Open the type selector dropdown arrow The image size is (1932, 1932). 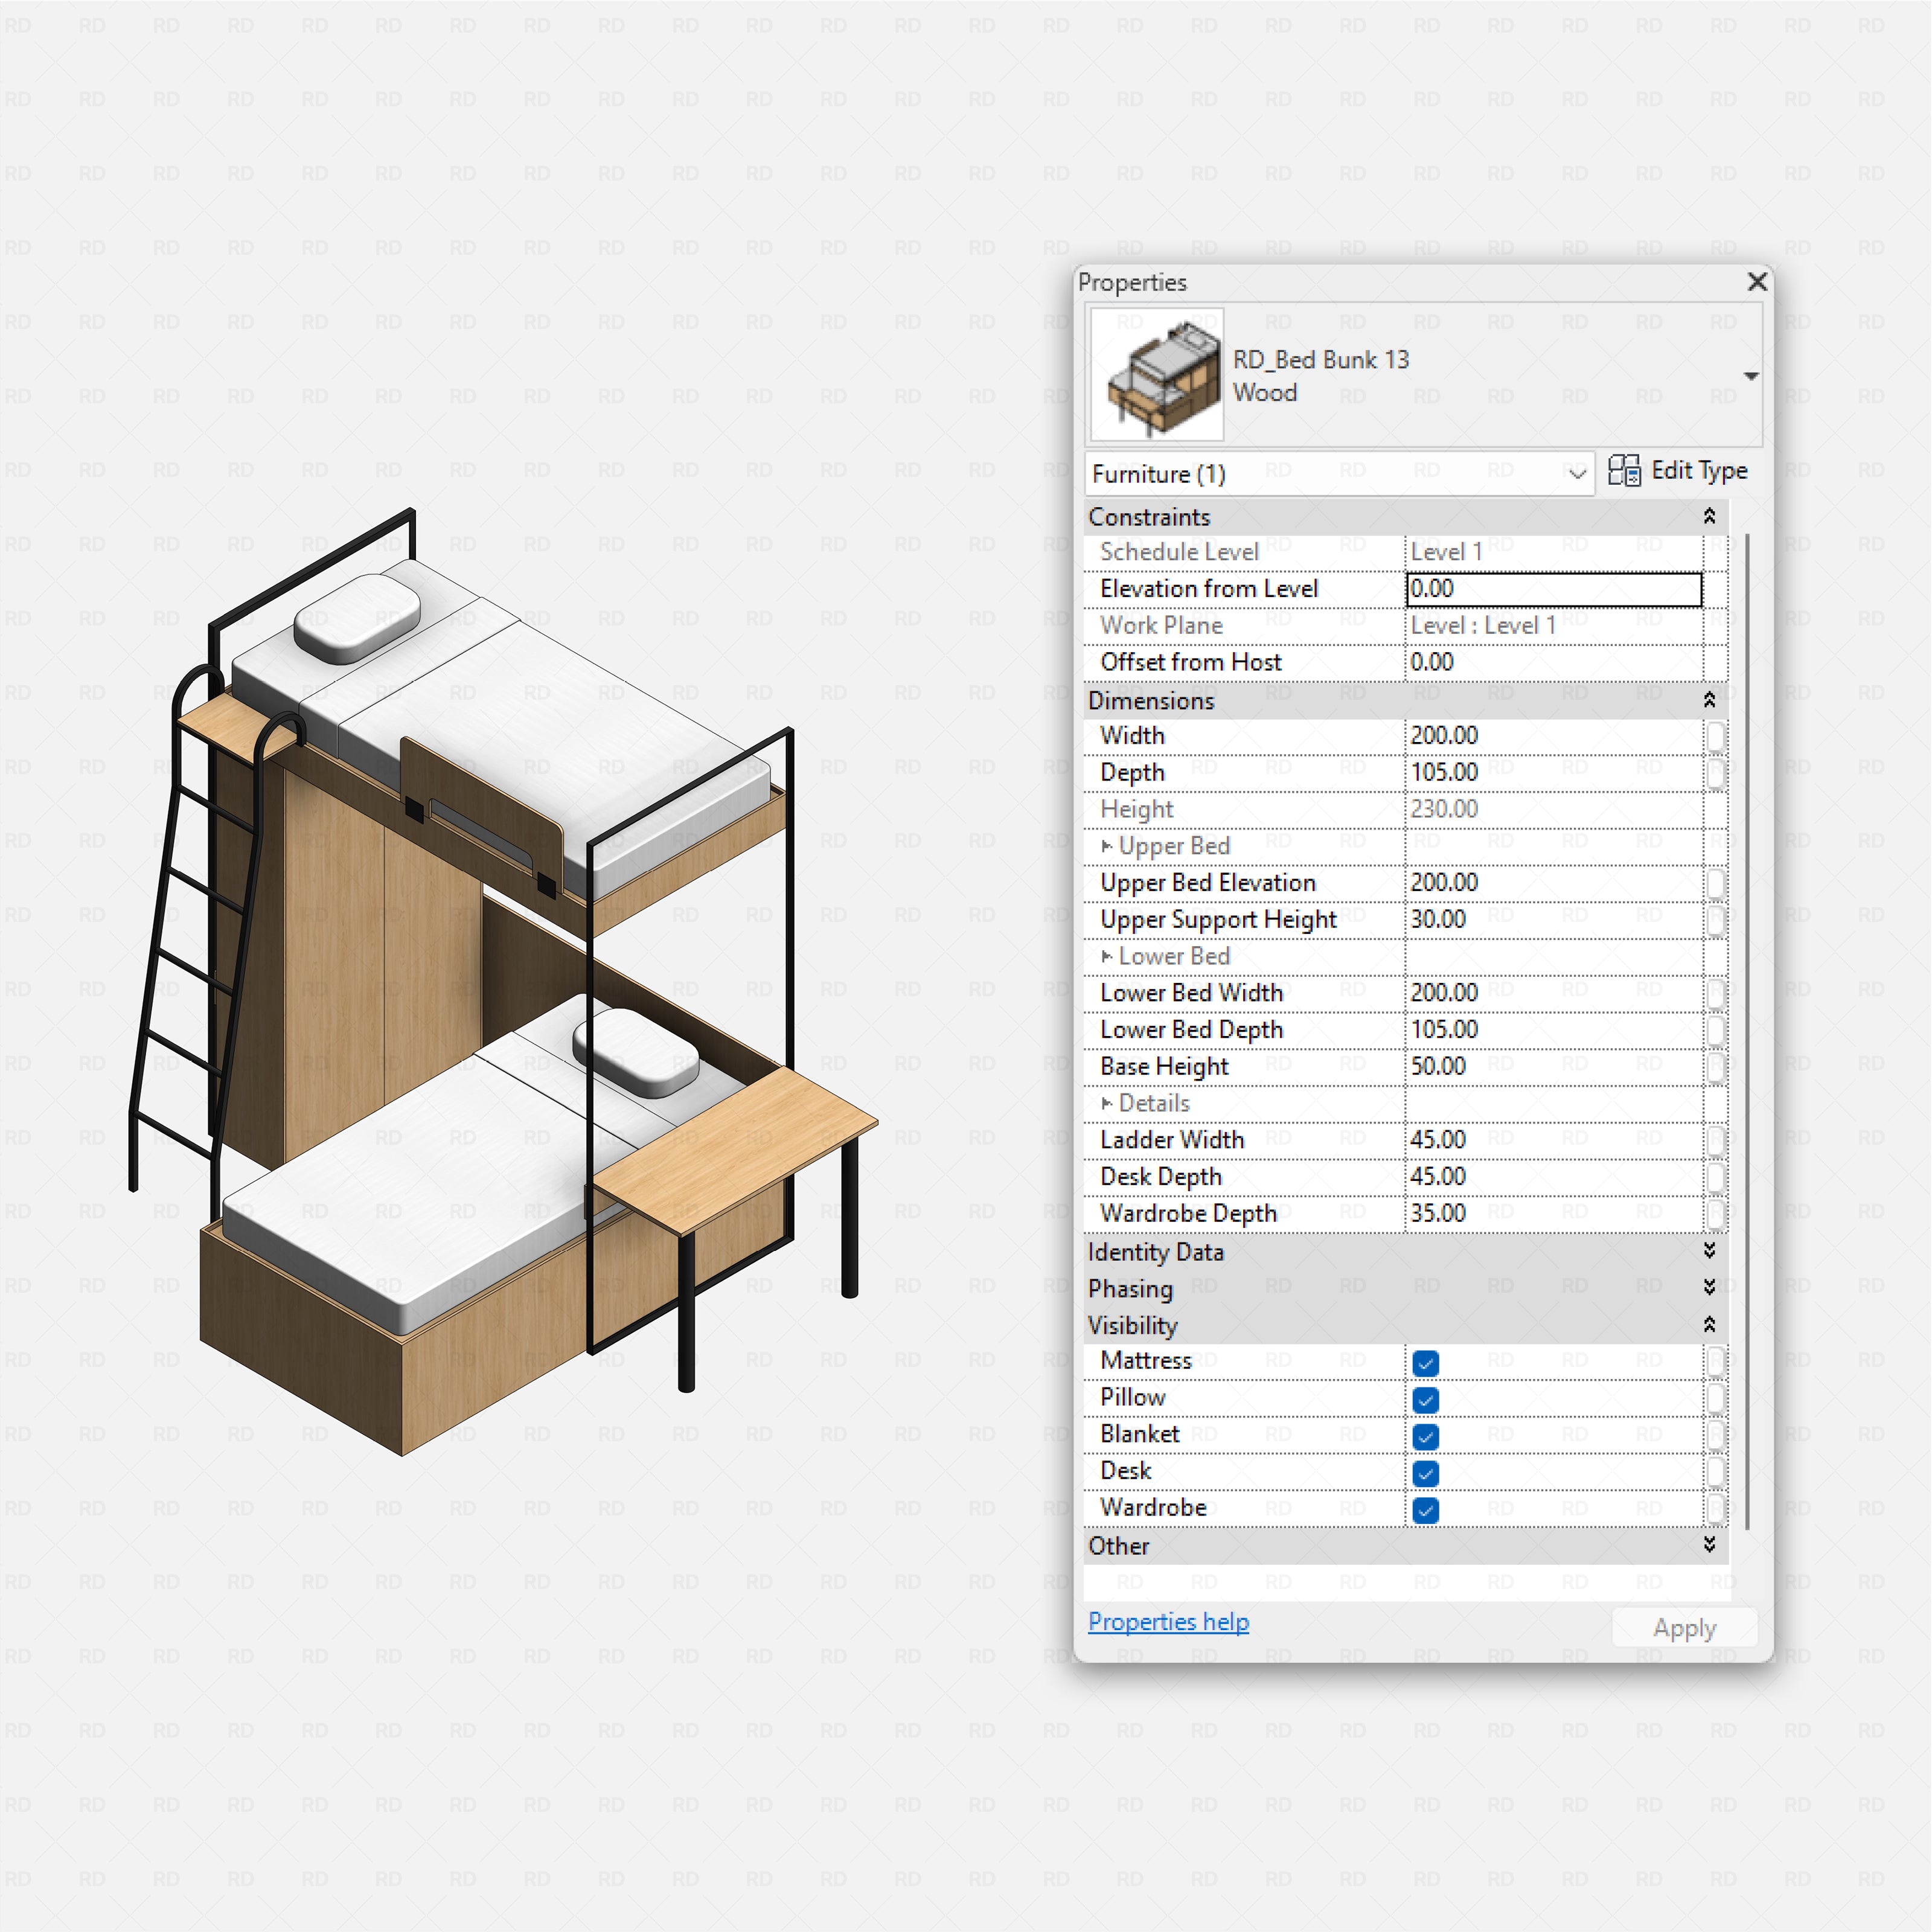(1752, 376)
